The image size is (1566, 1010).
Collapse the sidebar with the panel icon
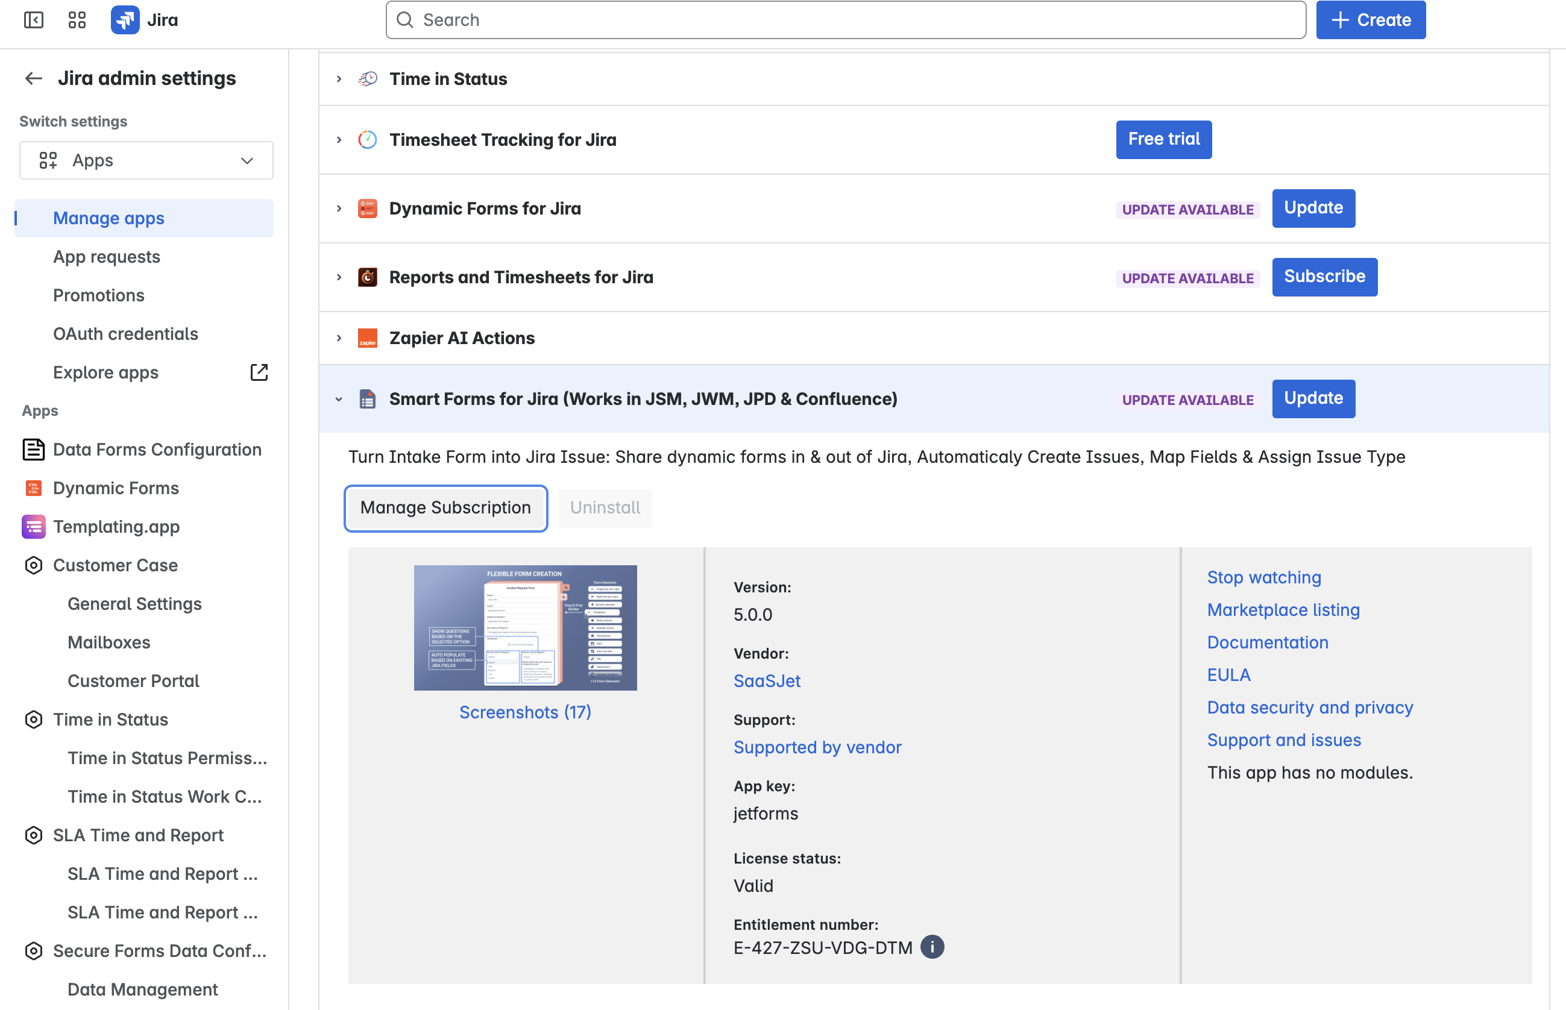pyautogui.click(x=34, y=20)
